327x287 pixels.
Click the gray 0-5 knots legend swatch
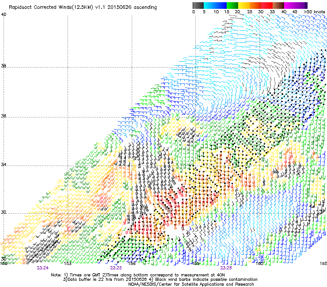click(x=198, y=5)
